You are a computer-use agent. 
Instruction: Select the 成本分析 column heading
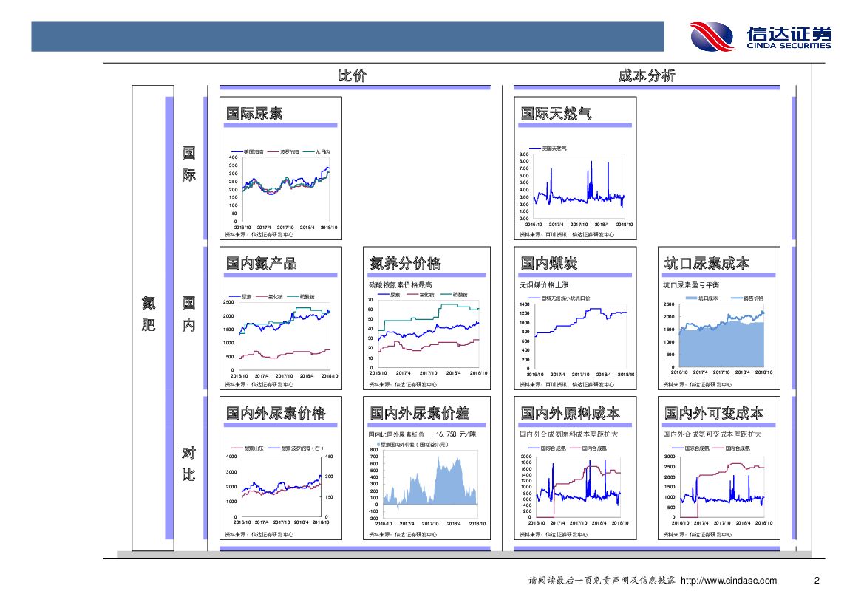click(647, 75)
